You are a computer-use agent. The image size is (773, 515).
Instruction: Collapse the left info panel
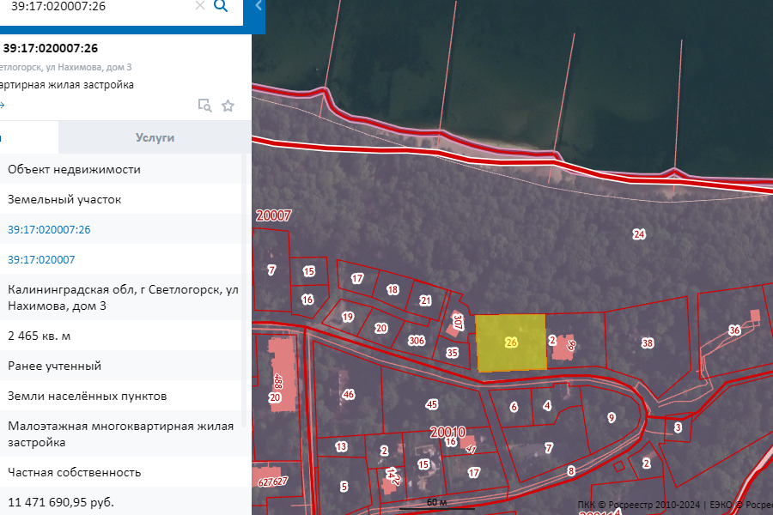259,6
